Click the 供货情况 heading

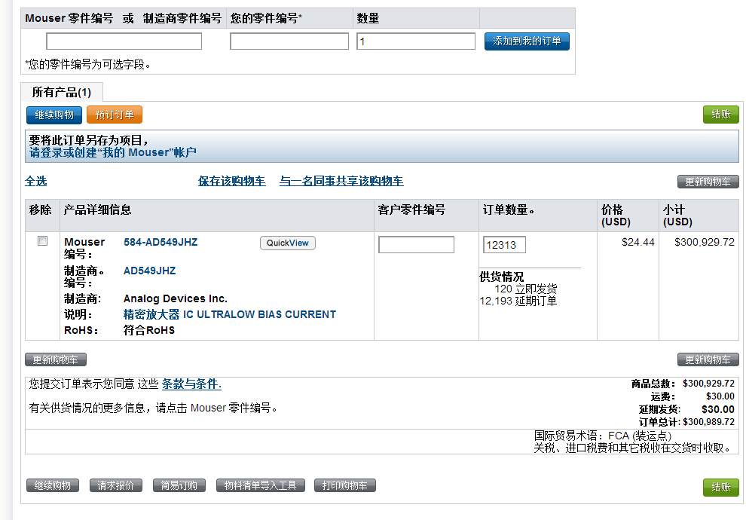tap(501, 277)
